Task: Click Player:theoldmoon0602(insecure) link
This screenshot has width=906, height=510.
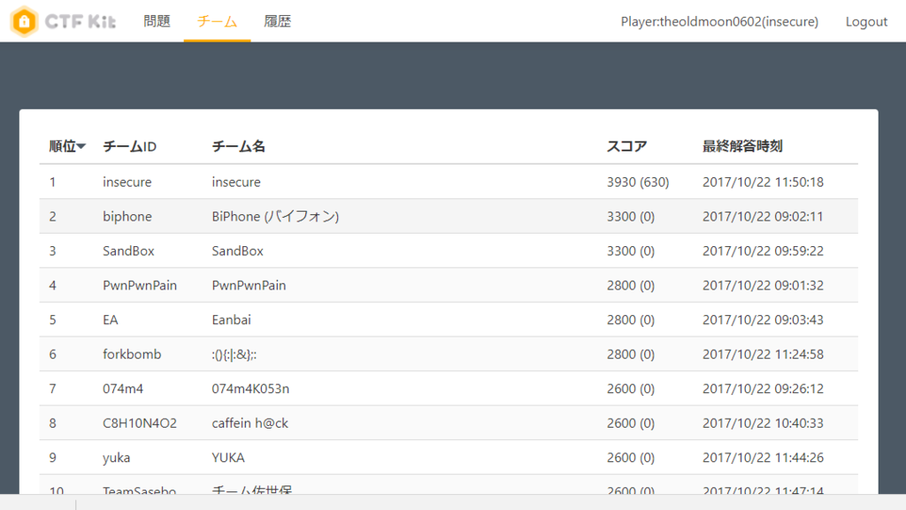Action: coord(719,21)
